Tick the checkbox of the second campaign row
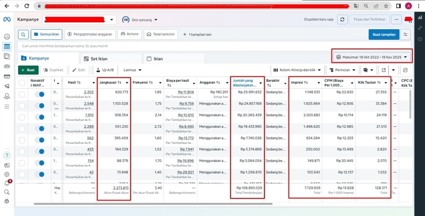 22,106
